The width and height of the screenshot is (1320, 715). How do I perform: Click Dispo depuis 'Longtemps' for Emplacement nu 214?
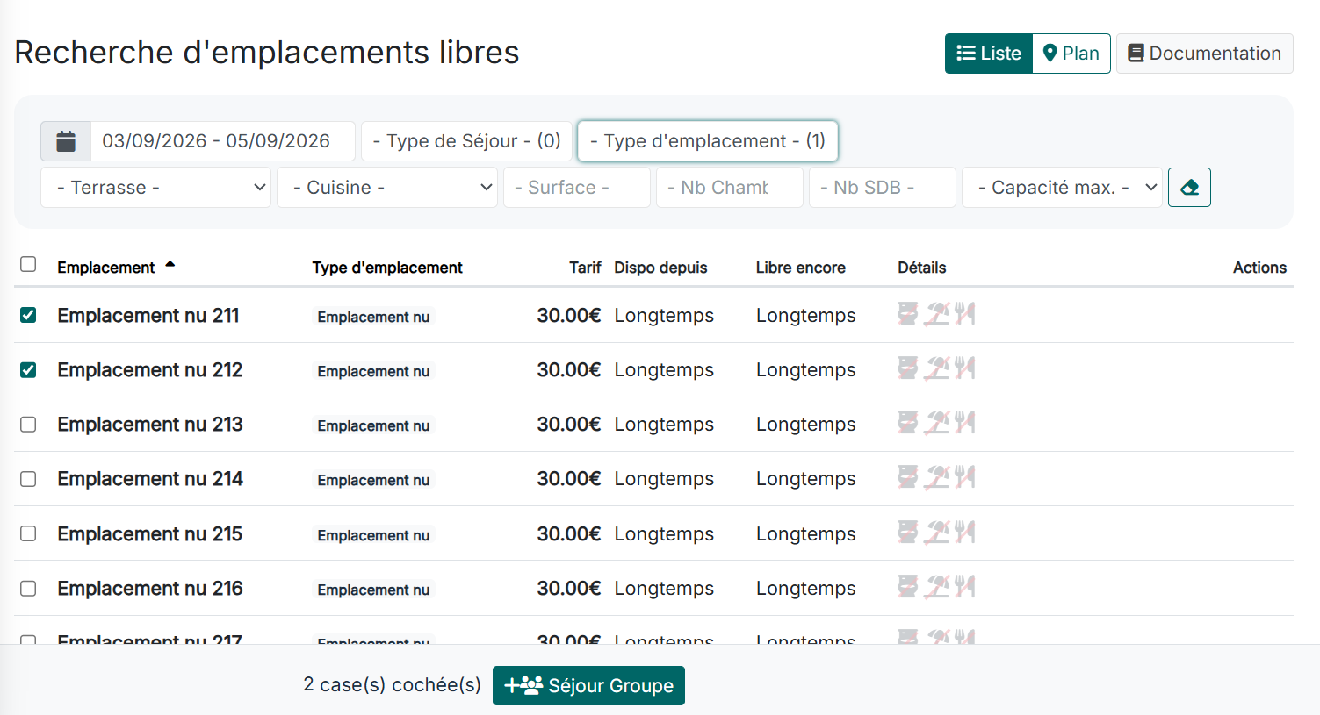coord(664,479)
